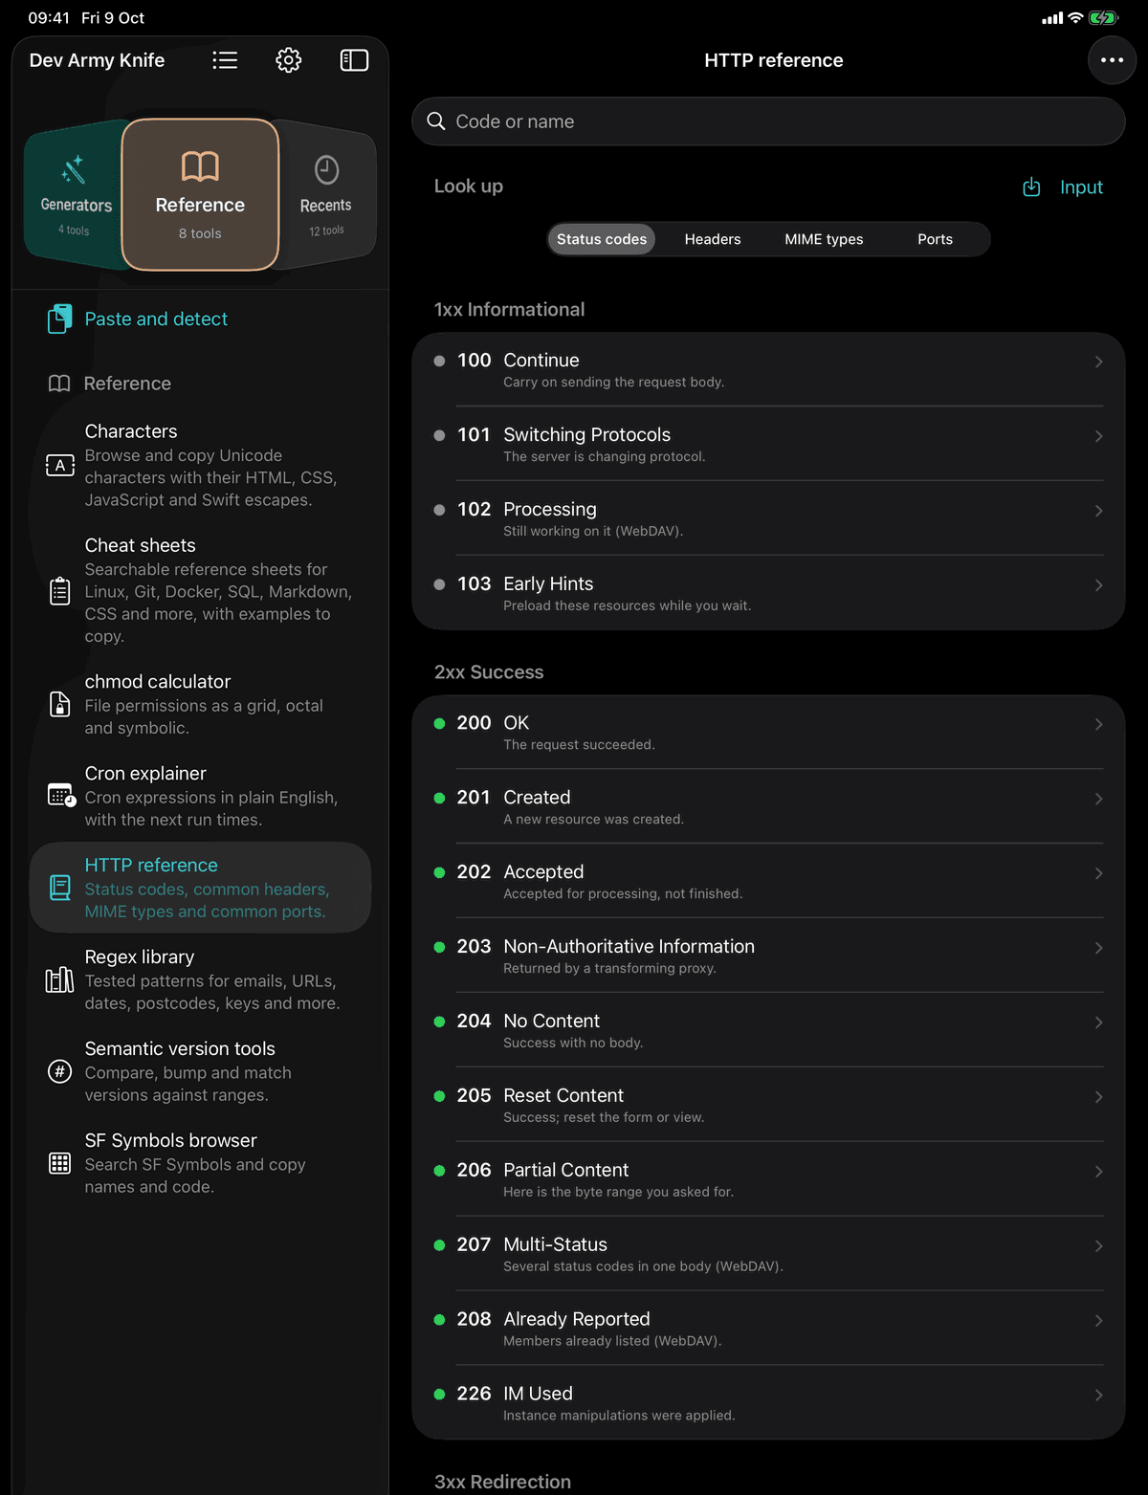Click the Input import icon
1148x1495 pixels.
pyautogui.click(x=1031, y=187)
